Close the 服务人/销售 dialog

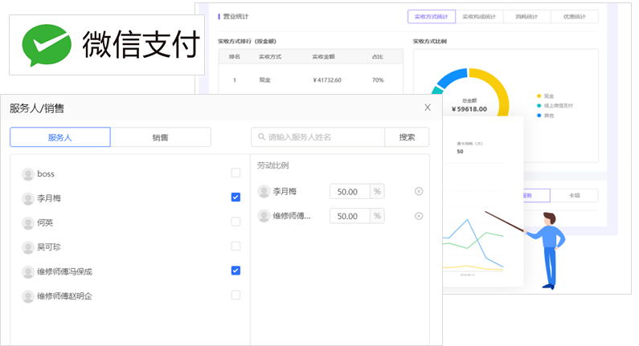(x=428, y=108)
